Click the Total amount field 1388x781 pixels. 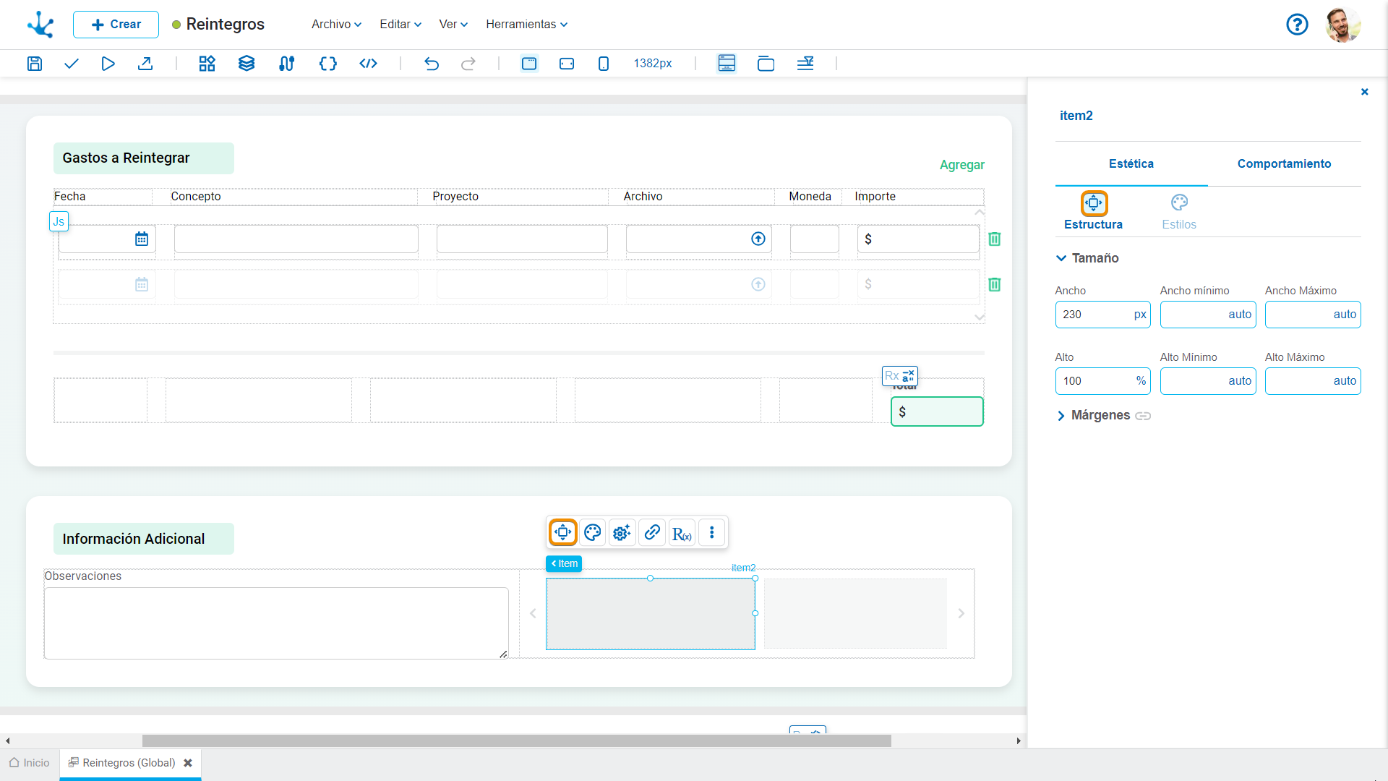point(937,411)
